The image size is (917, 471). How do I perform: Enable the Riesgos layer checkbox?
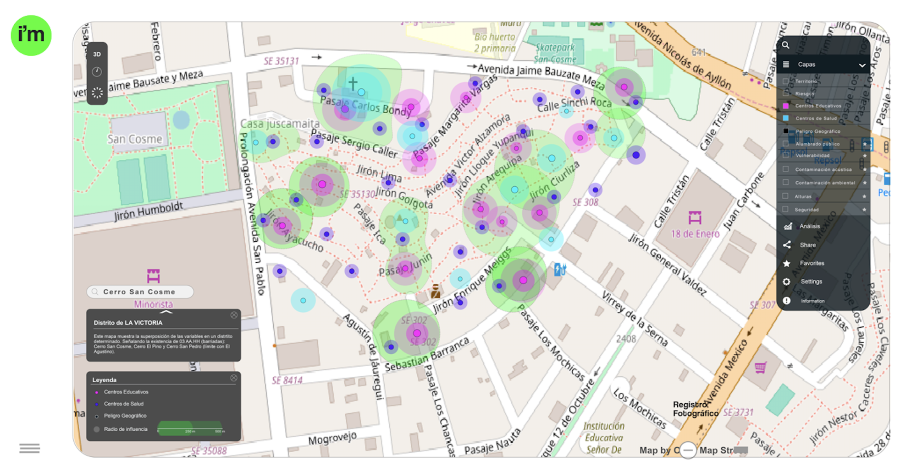(x=785, y=93)
